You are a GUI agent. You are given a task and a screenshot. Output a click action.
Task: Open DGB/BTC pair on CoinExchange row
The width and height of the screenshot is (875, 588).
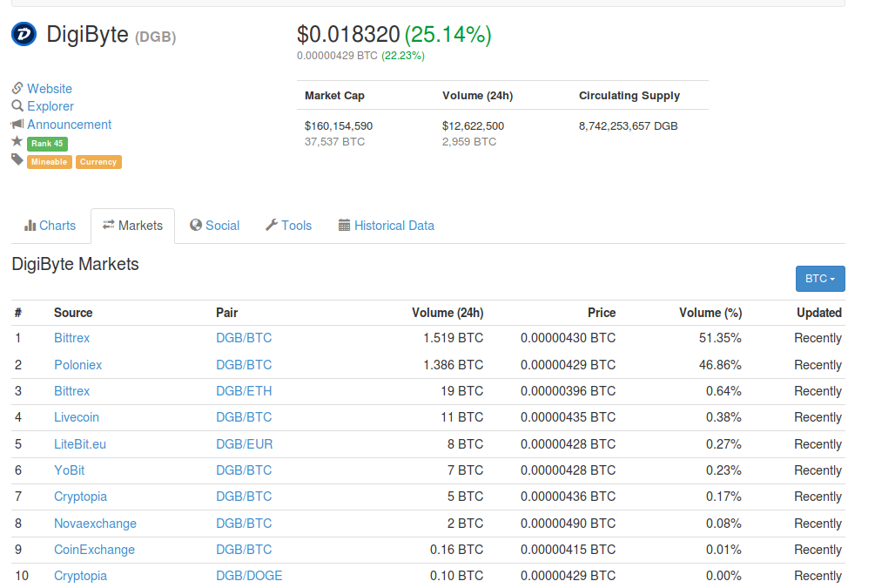coord(244,550)
